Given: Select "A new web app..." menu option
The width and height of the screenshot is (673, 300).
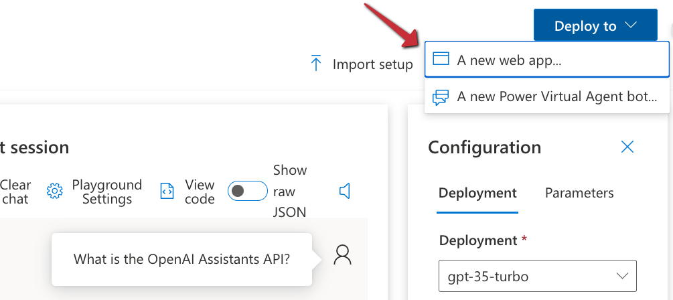Looking at the screenshot, I should 509,60.
